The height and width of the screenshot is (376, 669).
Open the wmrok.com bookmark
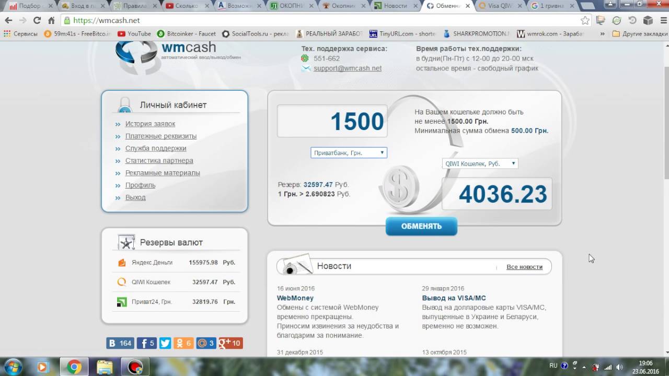pyautogui.click(x=550, y=33)
